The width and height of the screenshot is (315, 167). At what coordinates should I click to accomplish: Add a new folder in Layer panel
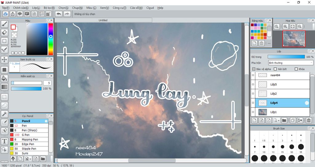pos(284,120)
